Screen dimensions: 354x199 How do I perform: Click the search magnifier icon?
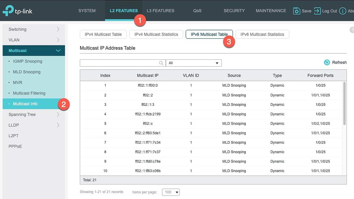coord(161,63)
